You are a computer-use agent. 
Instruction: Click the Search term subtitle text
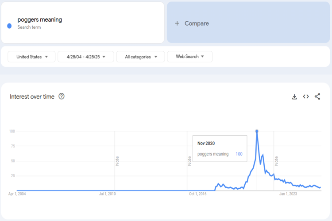point(29,27)
